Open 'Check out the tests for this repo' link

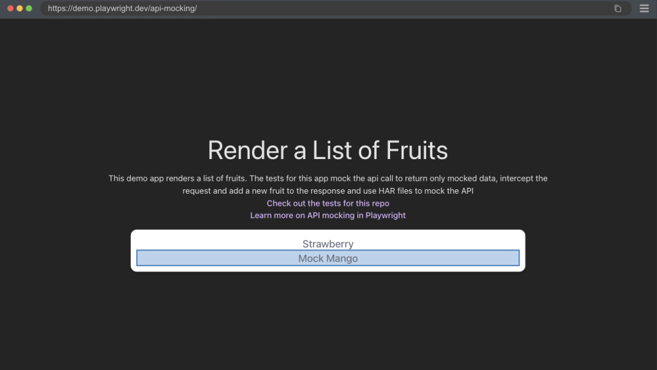(328, 203)
